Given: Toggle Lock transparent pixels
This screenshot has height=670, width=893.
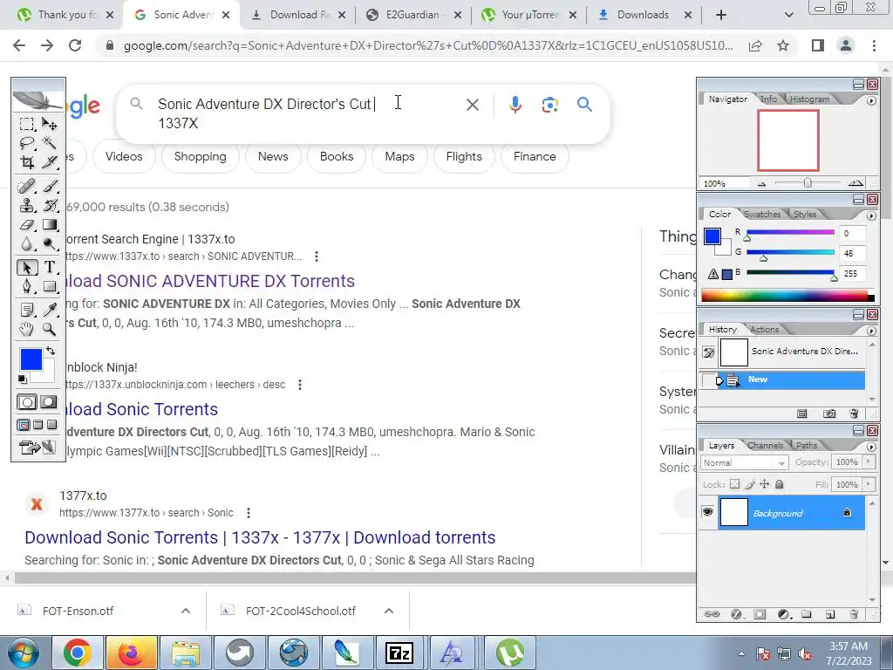Looking at the screenshot, I should tap(734, 484).
